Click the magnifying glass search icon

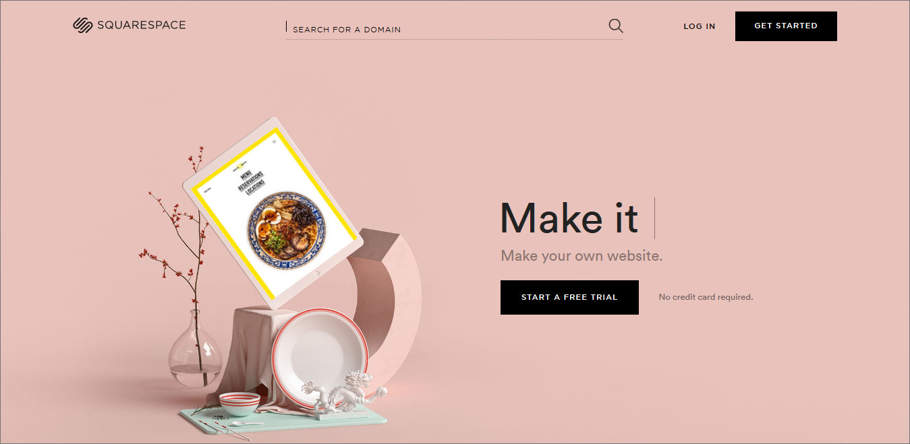[x=615, y=26]
